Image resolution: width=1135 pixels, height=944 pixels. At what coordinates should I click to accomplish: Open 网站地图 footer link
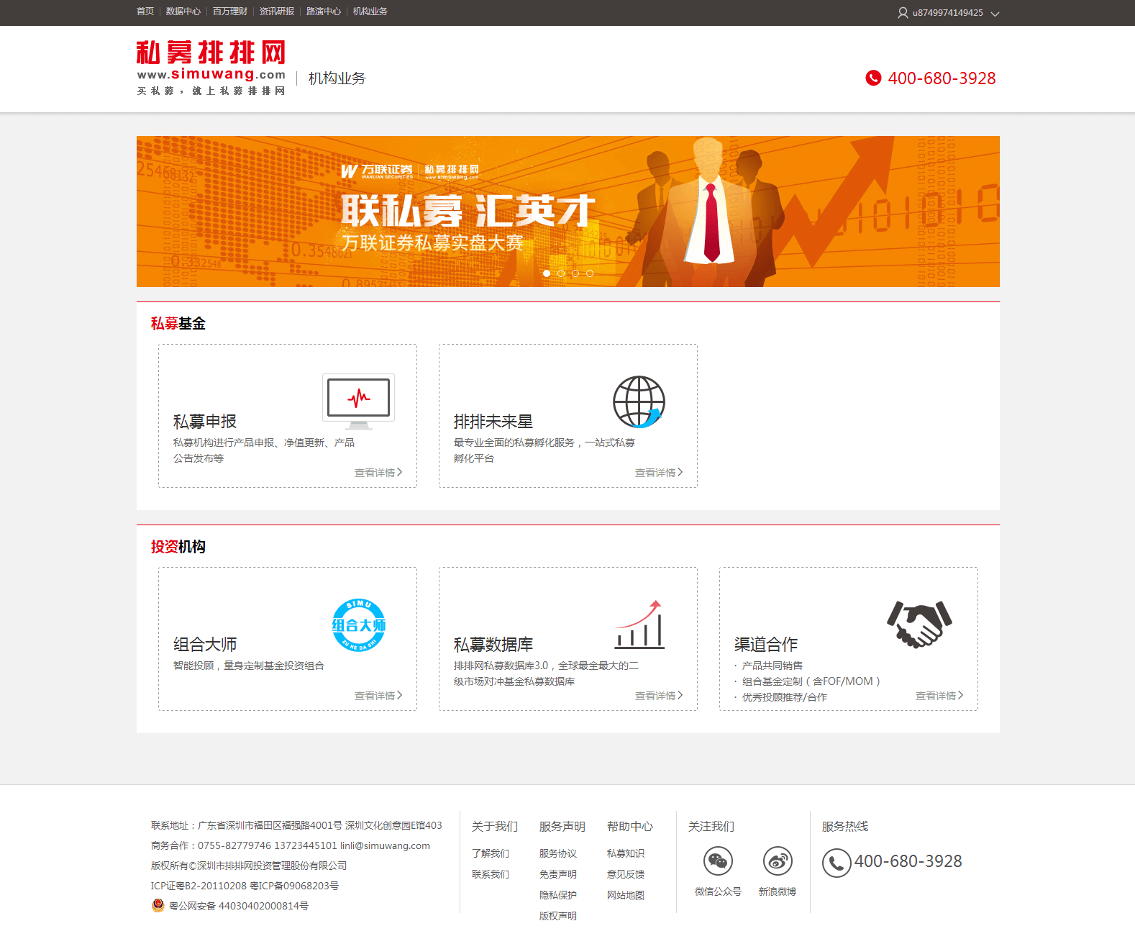point(626,895)
